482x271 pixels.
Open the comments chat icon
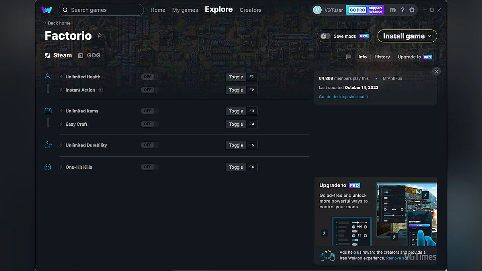[x=349, y=57]
